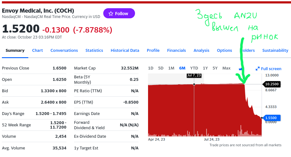
Task: Click the 1.5200 main stock price
Action: [21, 29]
